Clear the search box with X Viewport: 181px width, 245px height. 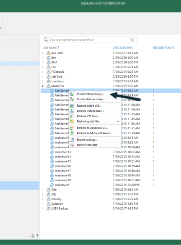132,40
